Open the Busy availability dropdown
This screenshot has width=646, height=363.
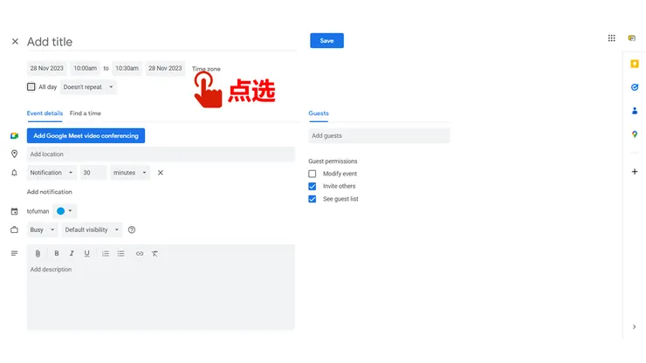(x=42, y=229)
